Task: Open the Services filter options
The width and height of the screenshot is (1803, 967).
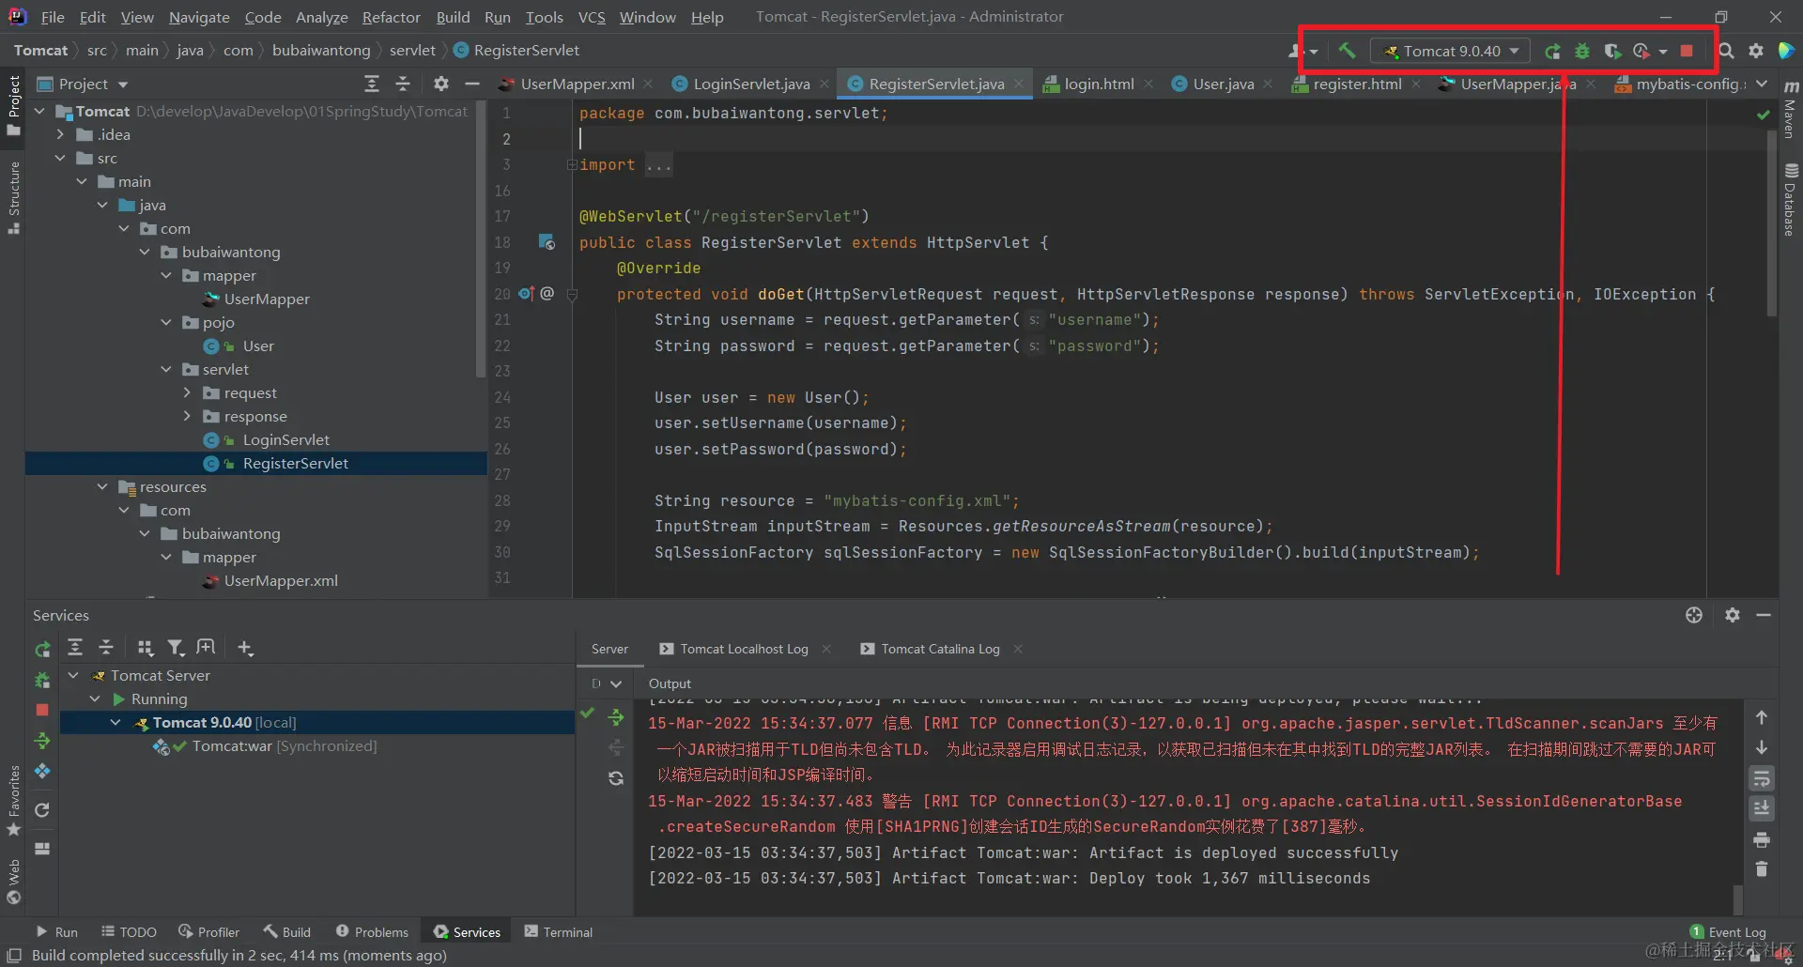Action: click(x=176, y=647)
